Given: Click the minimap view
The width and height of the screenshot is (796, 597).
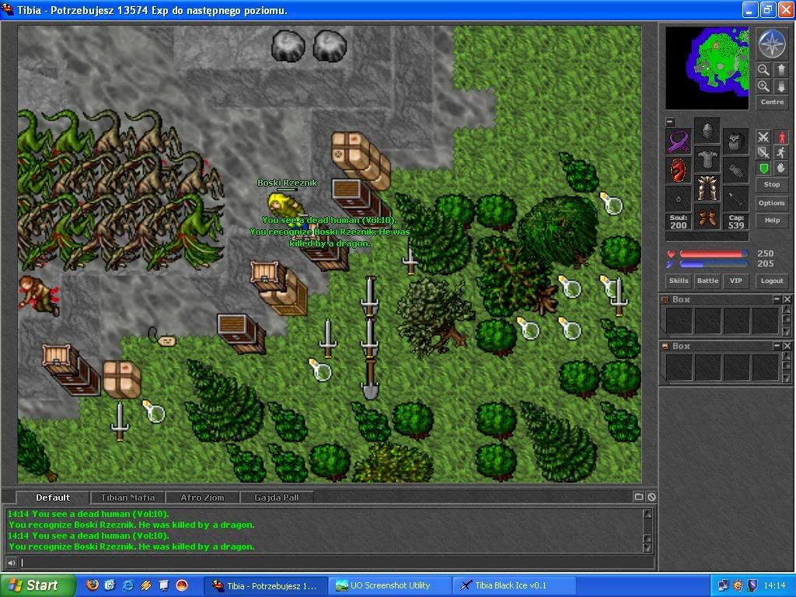Looking at the screenshot, I should pos(707,68).
